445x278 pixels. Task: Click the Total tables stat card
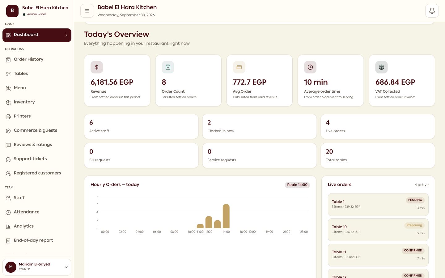coord(378,156)
